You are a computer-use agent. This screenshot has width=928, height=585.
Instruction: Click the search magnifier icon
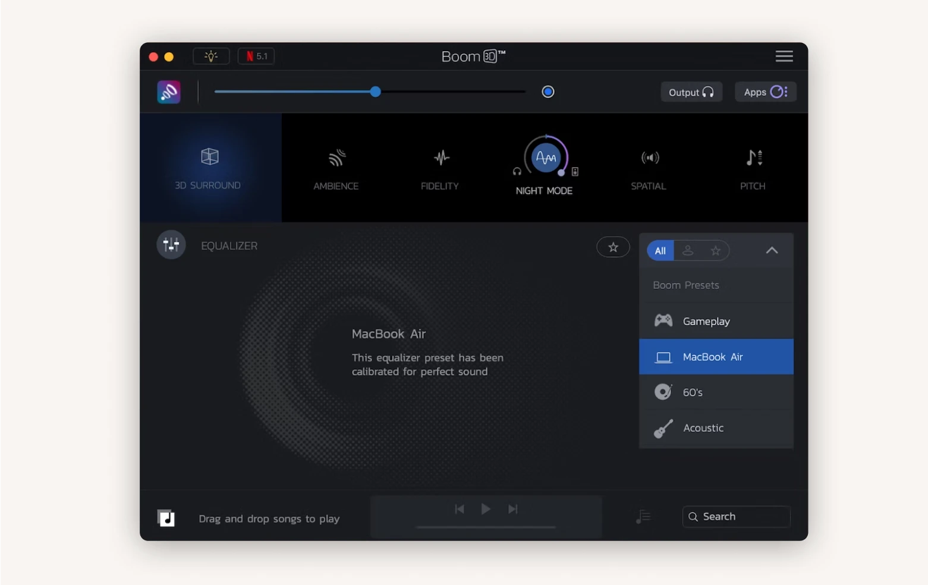coord(693,517)
